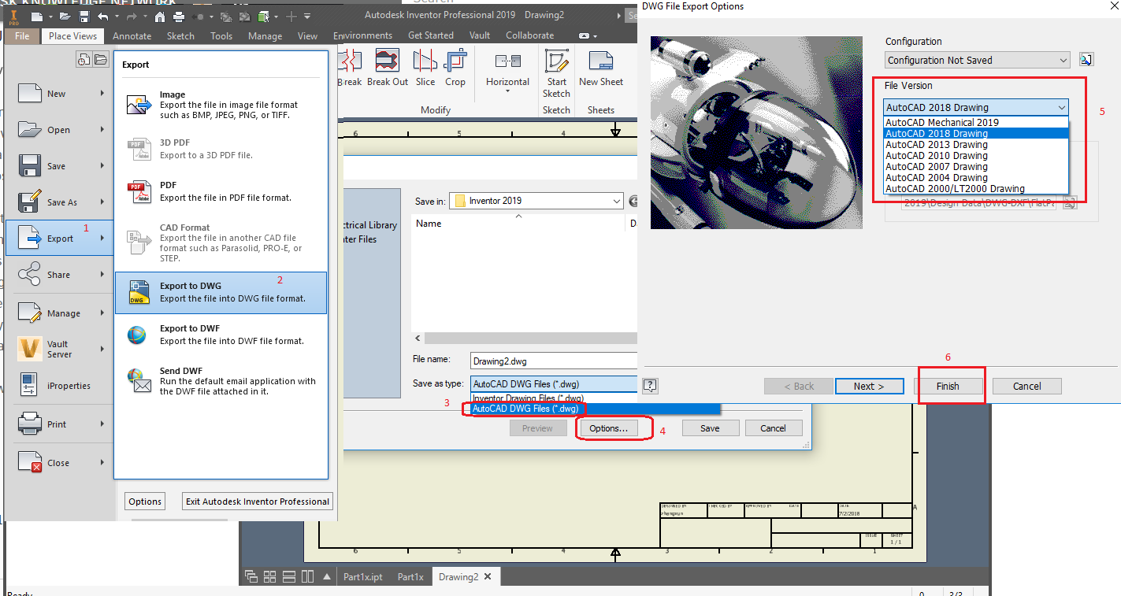Click the Start Sketch tool
The width and height of the screenshot is (1121, 596).
pyautogui.click(x=557, y=73)
